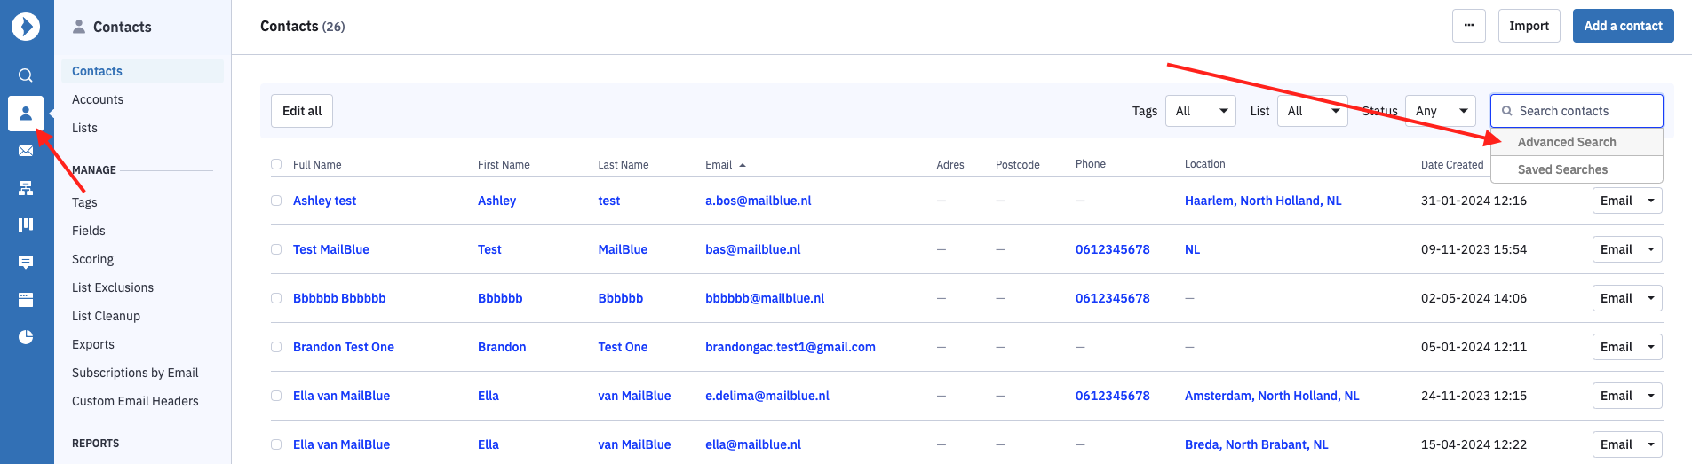Expand Email dropdown arrow for e.delima@mailblue.nl row
This screenshot has width=1692, height=464.
[x=1651, y=396]
